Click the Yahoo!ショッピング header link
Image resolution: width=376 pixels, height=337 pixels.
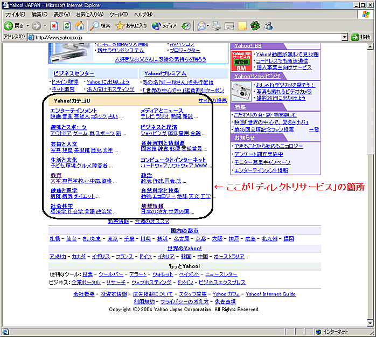(x=257, y=77)
